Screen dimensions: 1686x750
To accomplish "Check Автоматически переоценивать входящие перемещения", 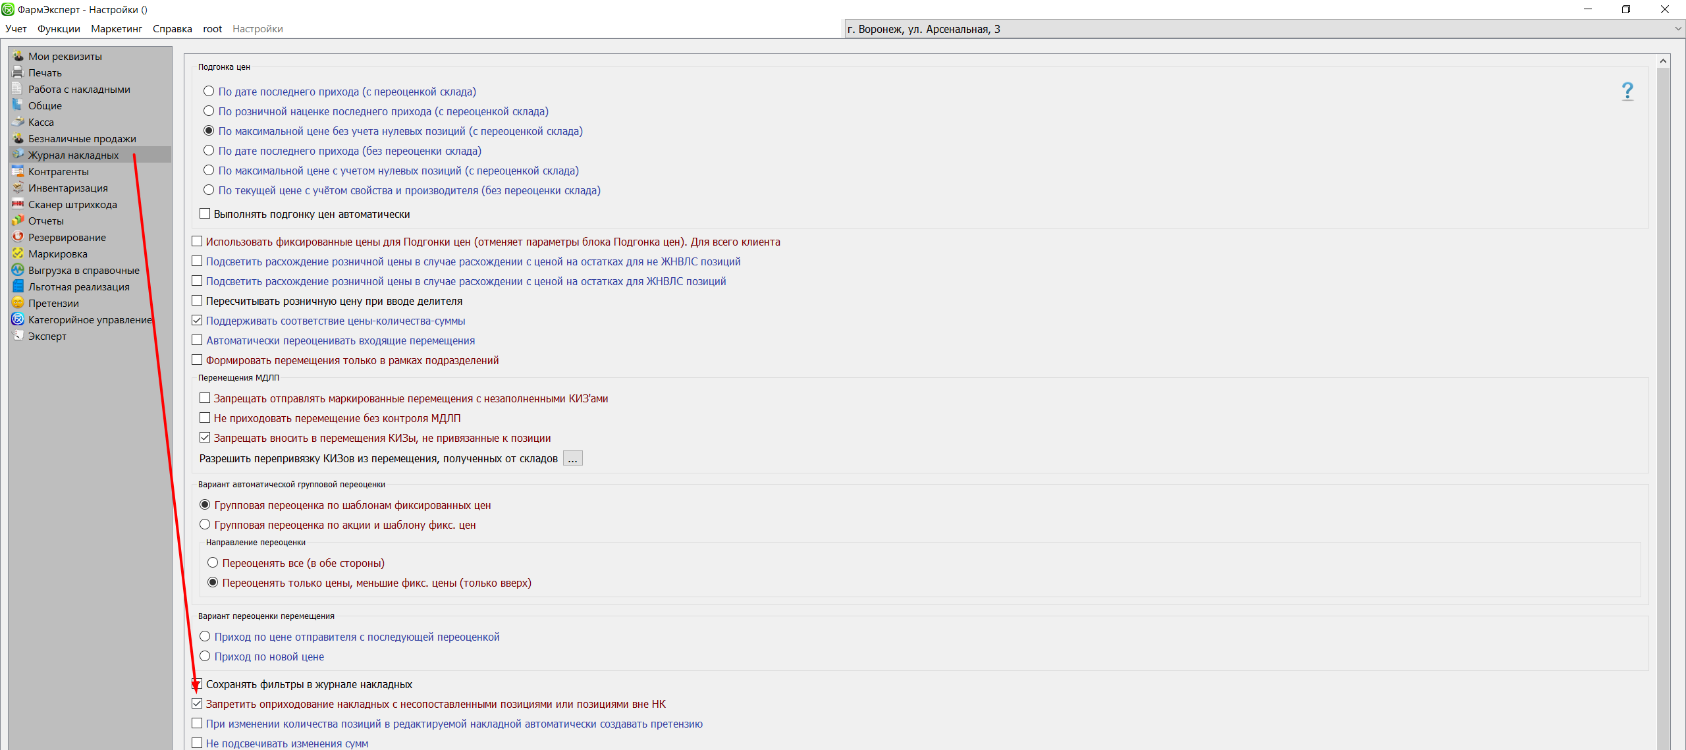I will coord(197,340).
